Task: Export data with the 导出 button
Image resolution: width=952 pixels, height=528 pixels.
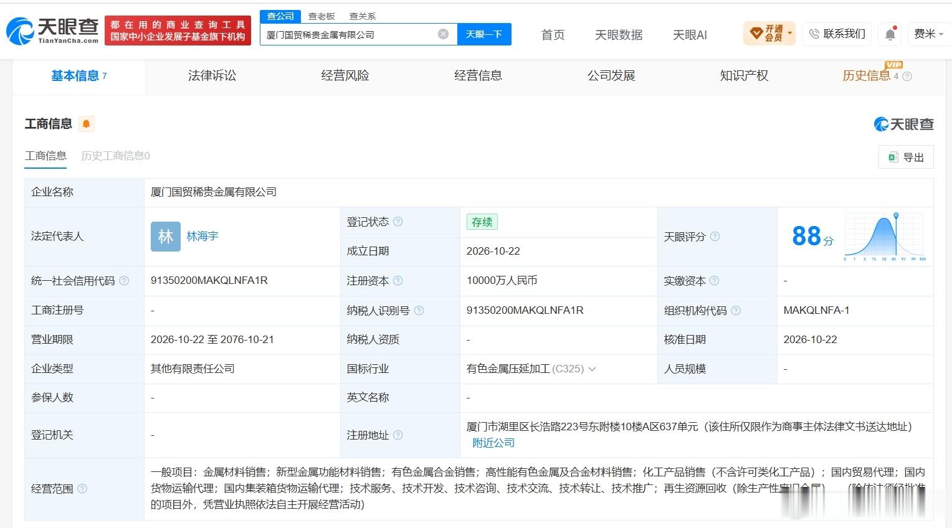Action: point(906,157)
